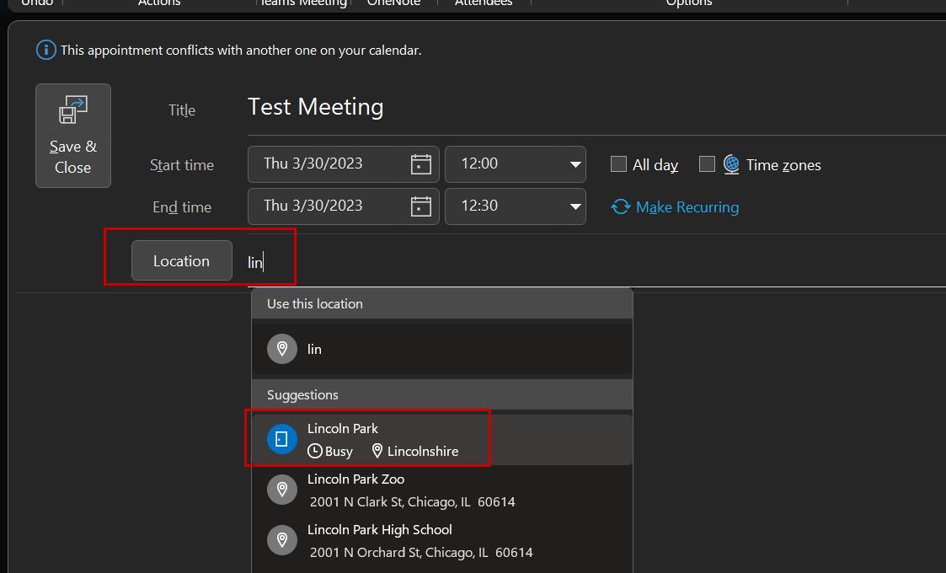The width and height of the screenshot is (946, 573).
Task: Expand the 12:00 start time dropdown
Action: pyautogui.click(x=575, y=164)
